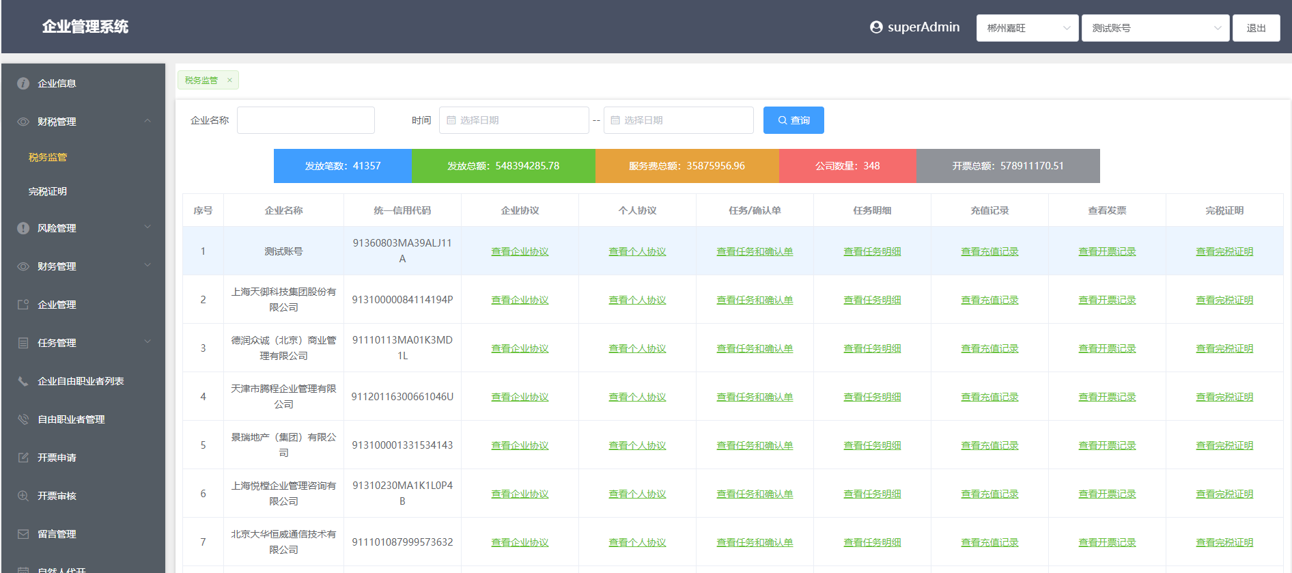Viewport: 1292px width, 573px height.
Task: Click the gray 开票总额 statistic box
Action: [x=1008, y=166]
